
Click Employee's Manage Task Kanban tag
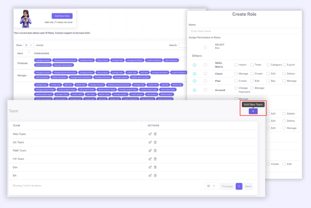pos(63,65)
